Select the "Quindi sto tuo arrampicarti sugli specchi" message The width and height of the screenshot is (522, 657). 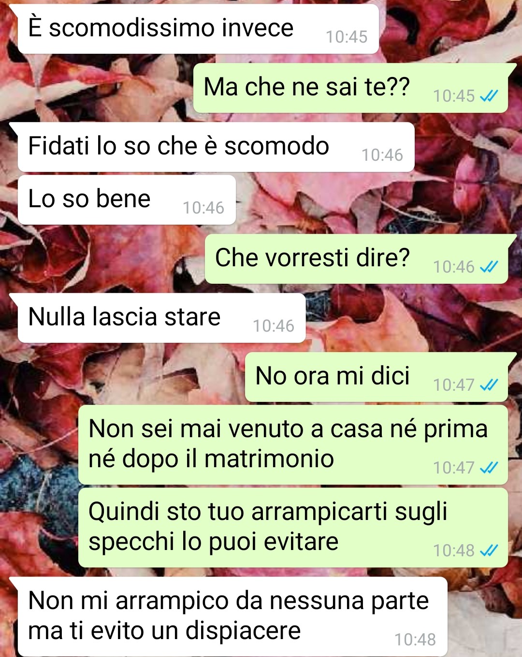tap(293, 527)
